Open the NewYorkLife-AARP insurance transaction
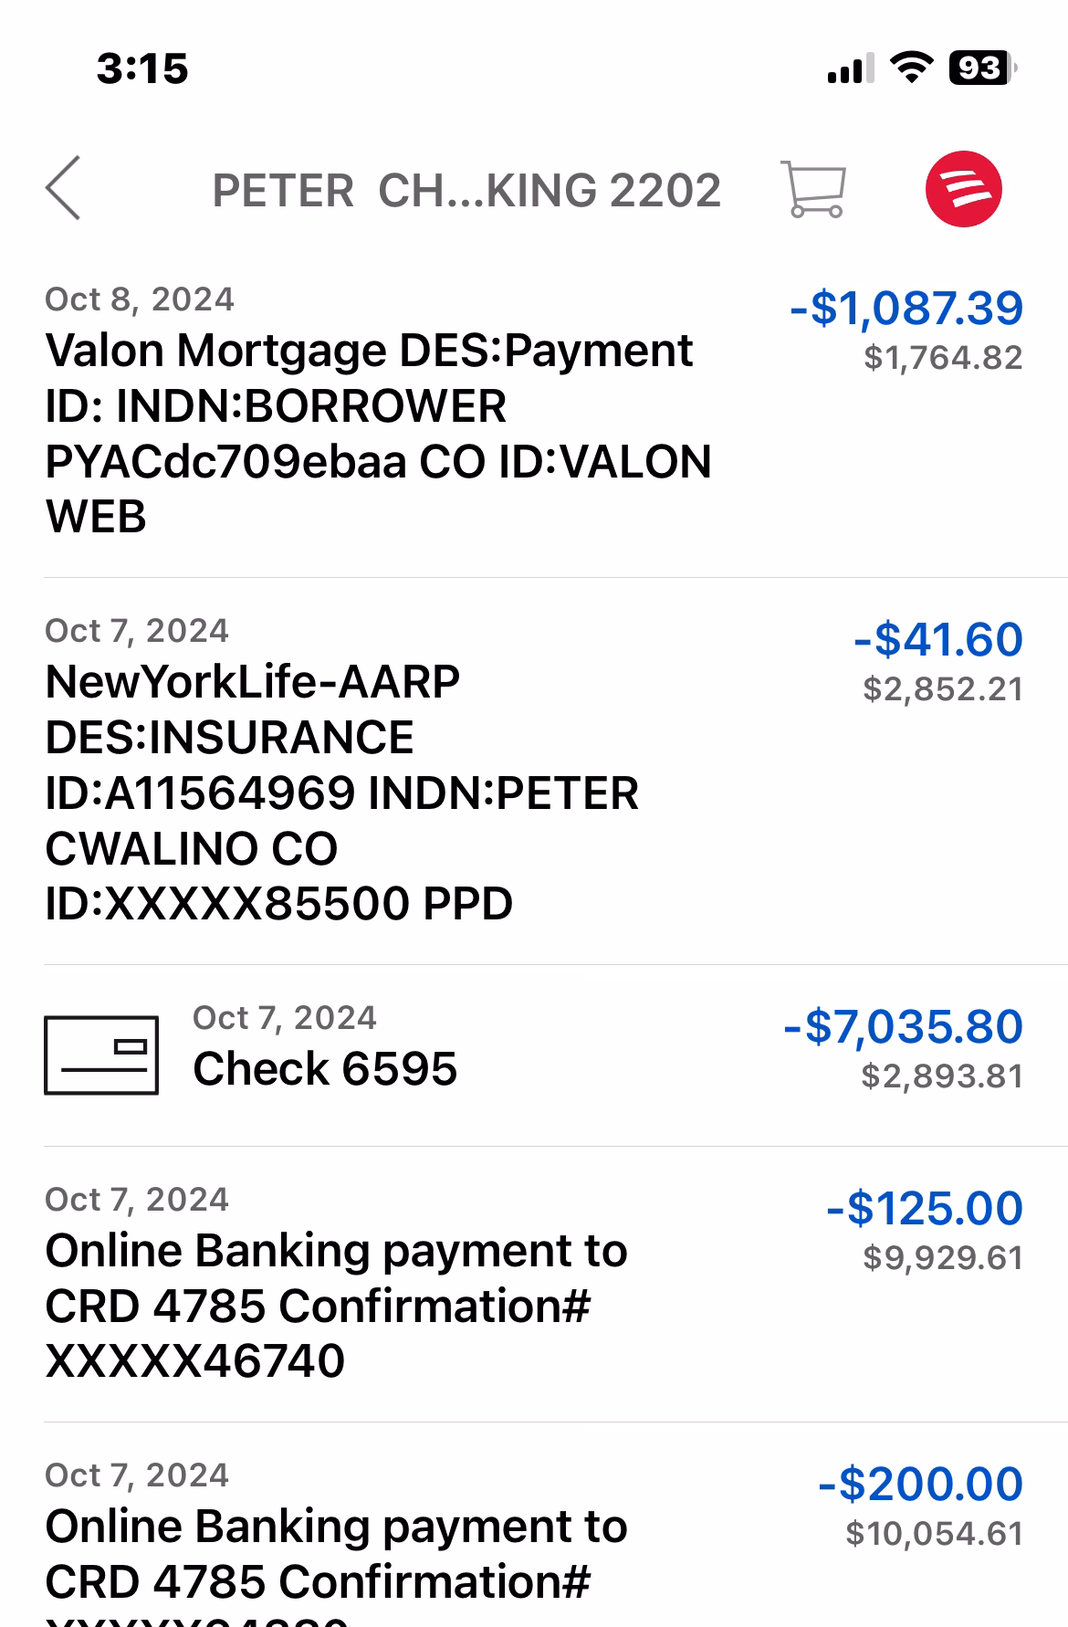Viewport: 1068px width, 1627px height. coord(342,793)
